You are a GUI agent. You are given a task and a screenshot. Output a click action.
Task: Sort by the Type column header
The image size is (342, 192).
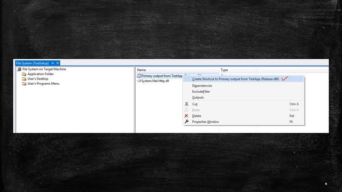coord(238,70)
